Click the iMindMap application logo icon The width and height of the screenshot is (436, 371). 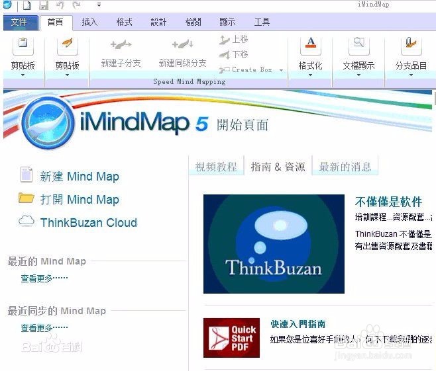click(x=7, y=4)
